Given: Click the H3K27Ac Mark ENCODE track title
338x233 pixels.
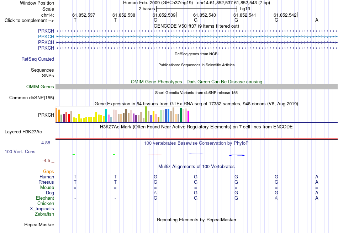Looking at the screenshot, I should coord(196,127).
